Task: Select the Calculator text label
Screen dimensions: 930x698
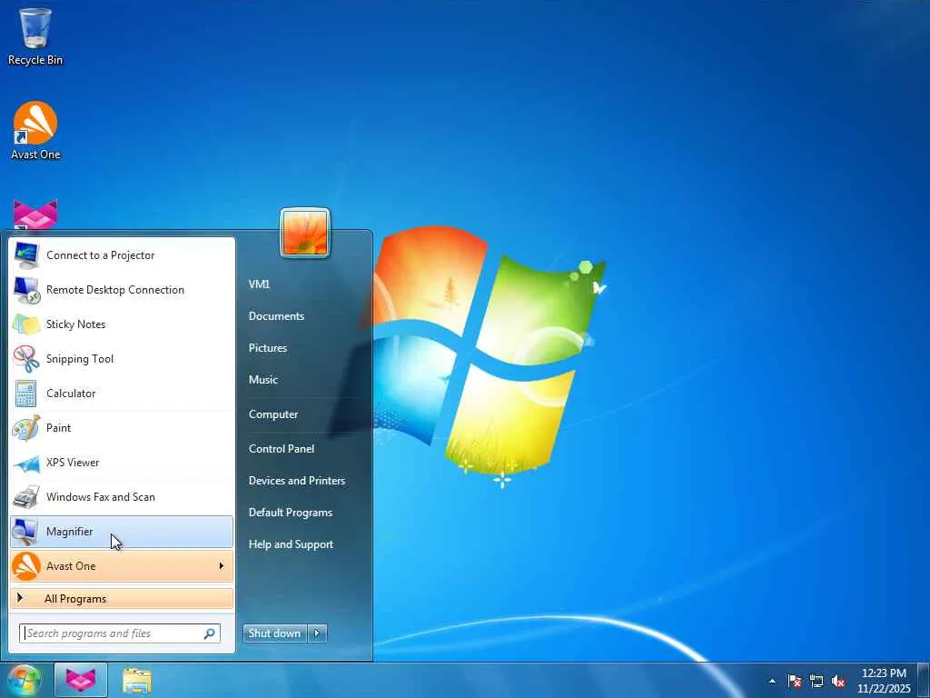Action: pyautogui.click(x=71, y=393)
